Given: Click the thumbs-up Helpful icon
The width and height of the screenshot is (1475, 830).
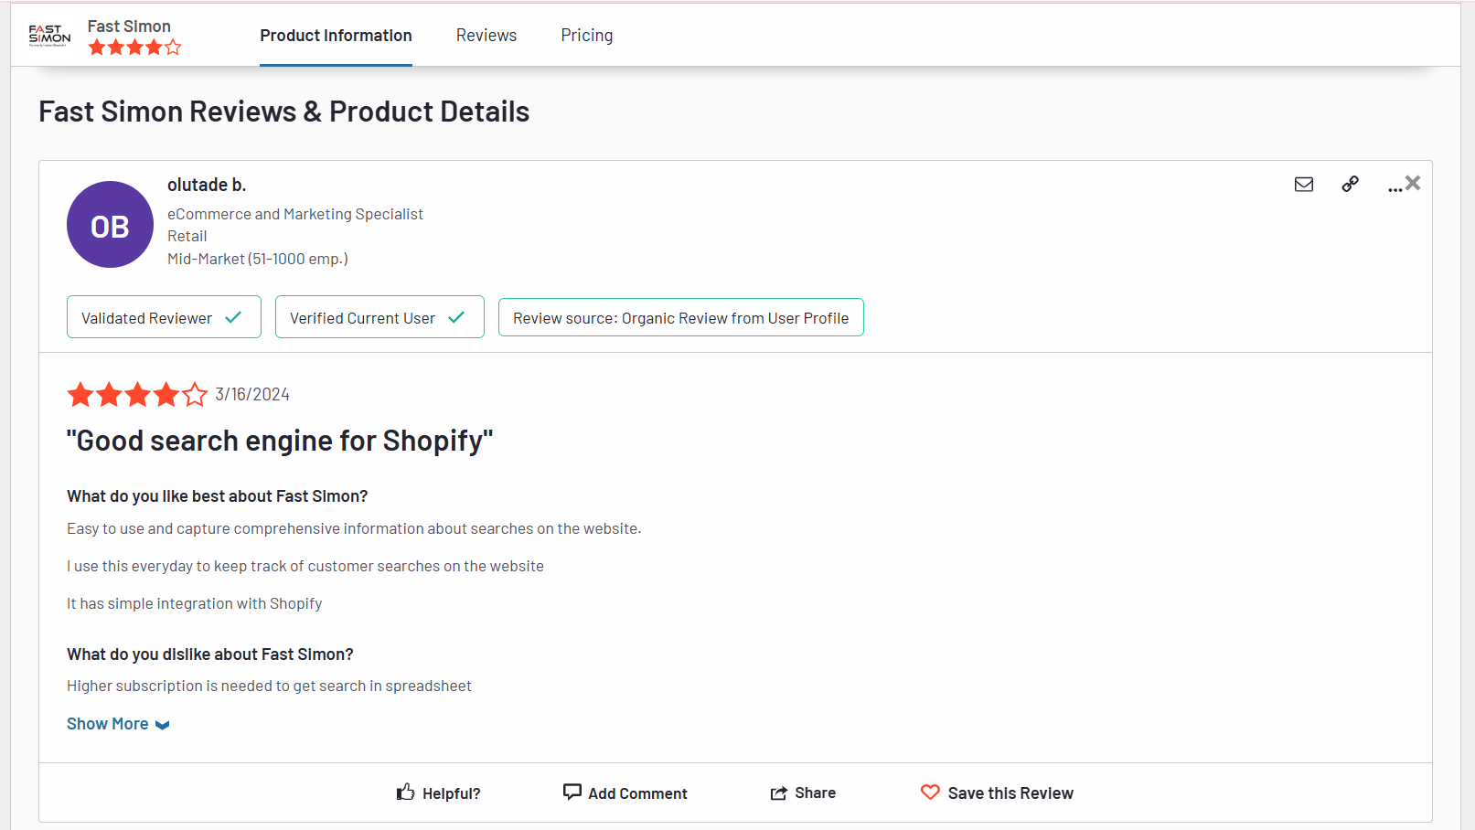Looking at the screenshot, I should pos(406,793).
